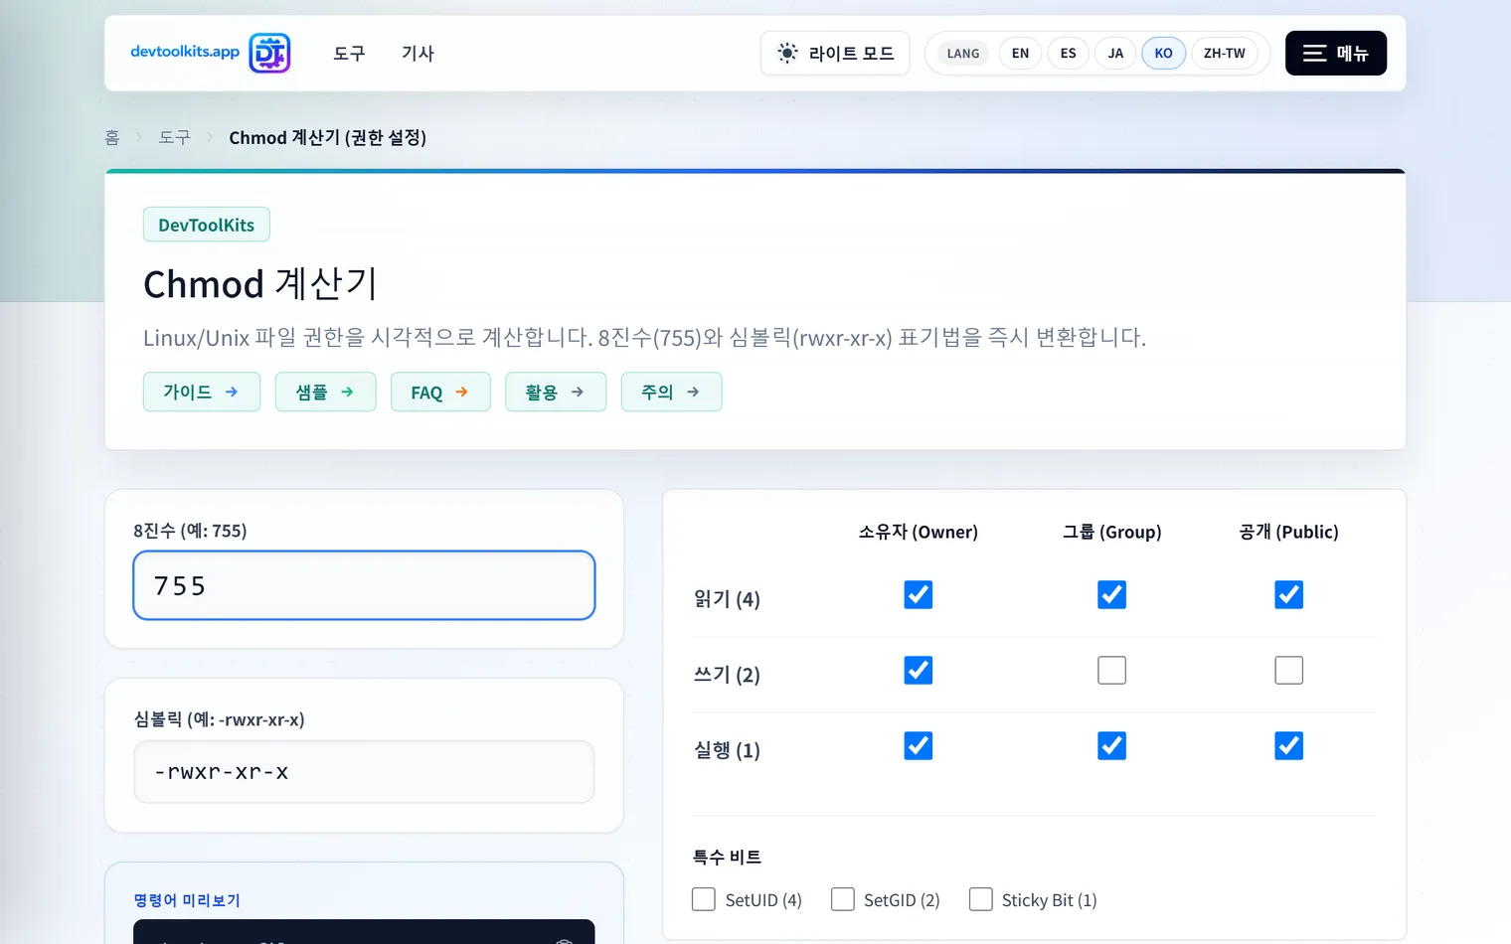
Task: Click the 읽기 (4) row label
Action: 727,599
